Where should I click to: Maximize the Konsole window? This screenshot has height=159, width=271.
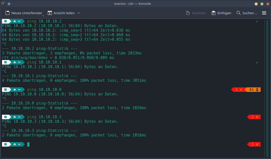pos(262,4)
